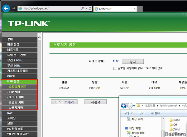187x137 pixels.
Task: Open the 보안 menu item
Action: point(20,124)
